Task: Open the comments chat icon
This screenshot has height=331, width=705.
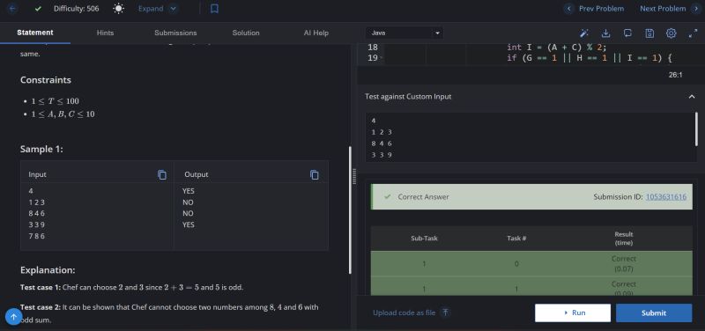Action: point(627,33)
